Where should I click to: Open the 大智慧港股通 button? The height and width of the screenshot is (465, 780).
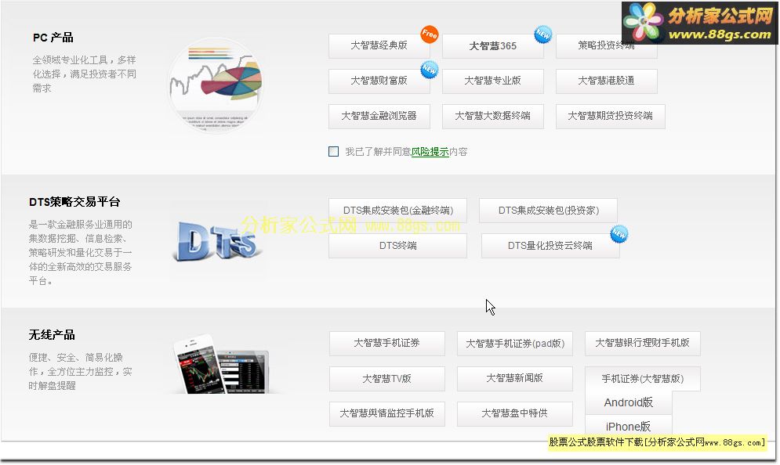tap(607, 81)
